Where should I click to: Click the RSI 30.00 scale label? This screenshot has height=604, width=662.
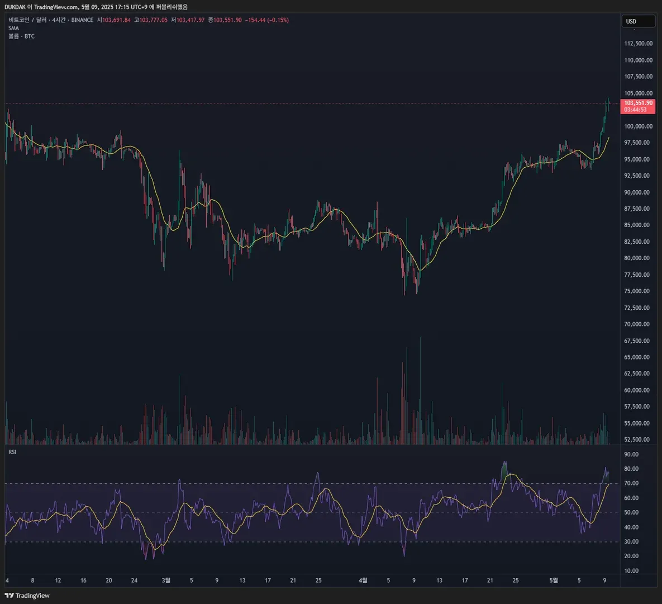(631, 541)
